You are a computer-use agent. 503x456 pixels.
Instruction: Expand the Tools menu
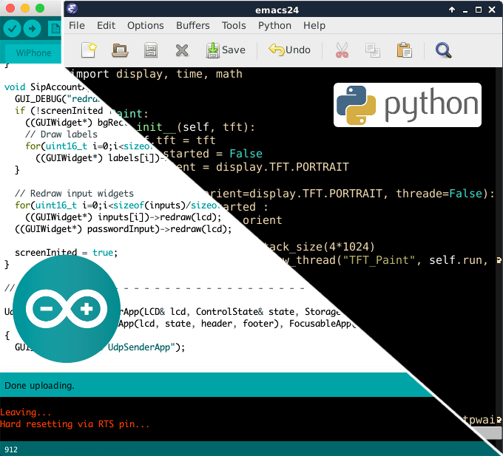(234, 25)
